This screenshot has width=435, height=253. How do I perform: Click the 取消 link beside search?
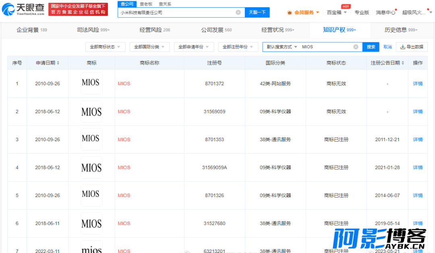387,47
